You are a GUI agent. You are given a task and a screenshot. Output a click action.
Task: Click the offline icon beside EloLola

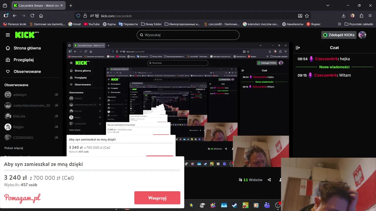click(x=56, y=116)
